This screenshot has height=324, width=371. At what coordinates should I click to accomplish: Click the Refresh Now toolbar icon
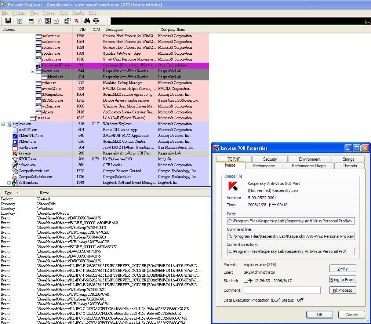(20, 21)
